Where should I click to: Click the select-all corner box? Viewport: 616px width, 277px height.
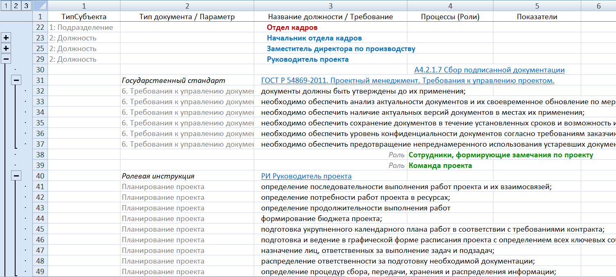click(40, 6)
